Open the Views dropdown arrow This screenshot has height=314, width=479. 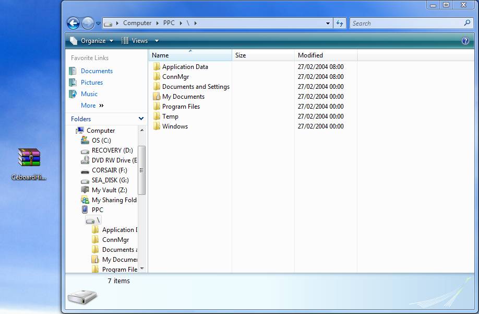pyautogui.click(x=157, y=41)
